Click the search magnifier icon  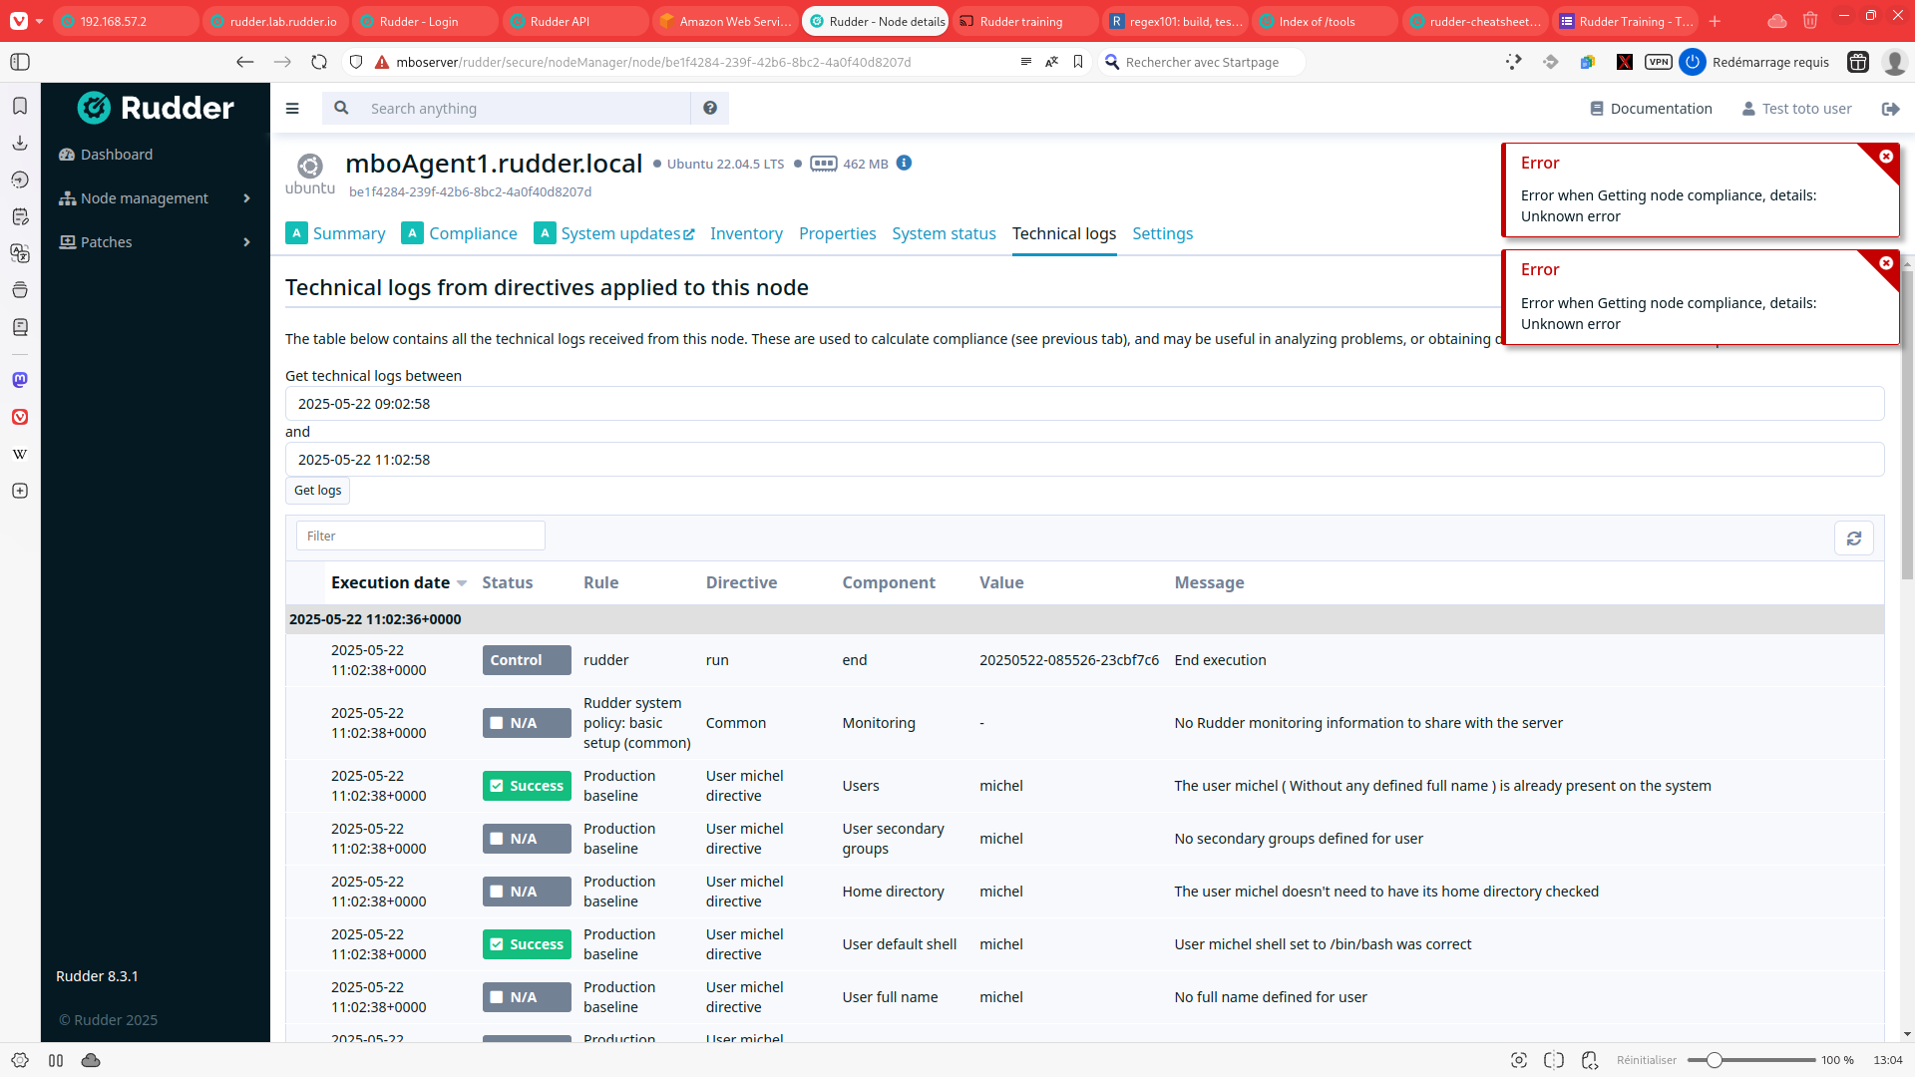(341, 108)
